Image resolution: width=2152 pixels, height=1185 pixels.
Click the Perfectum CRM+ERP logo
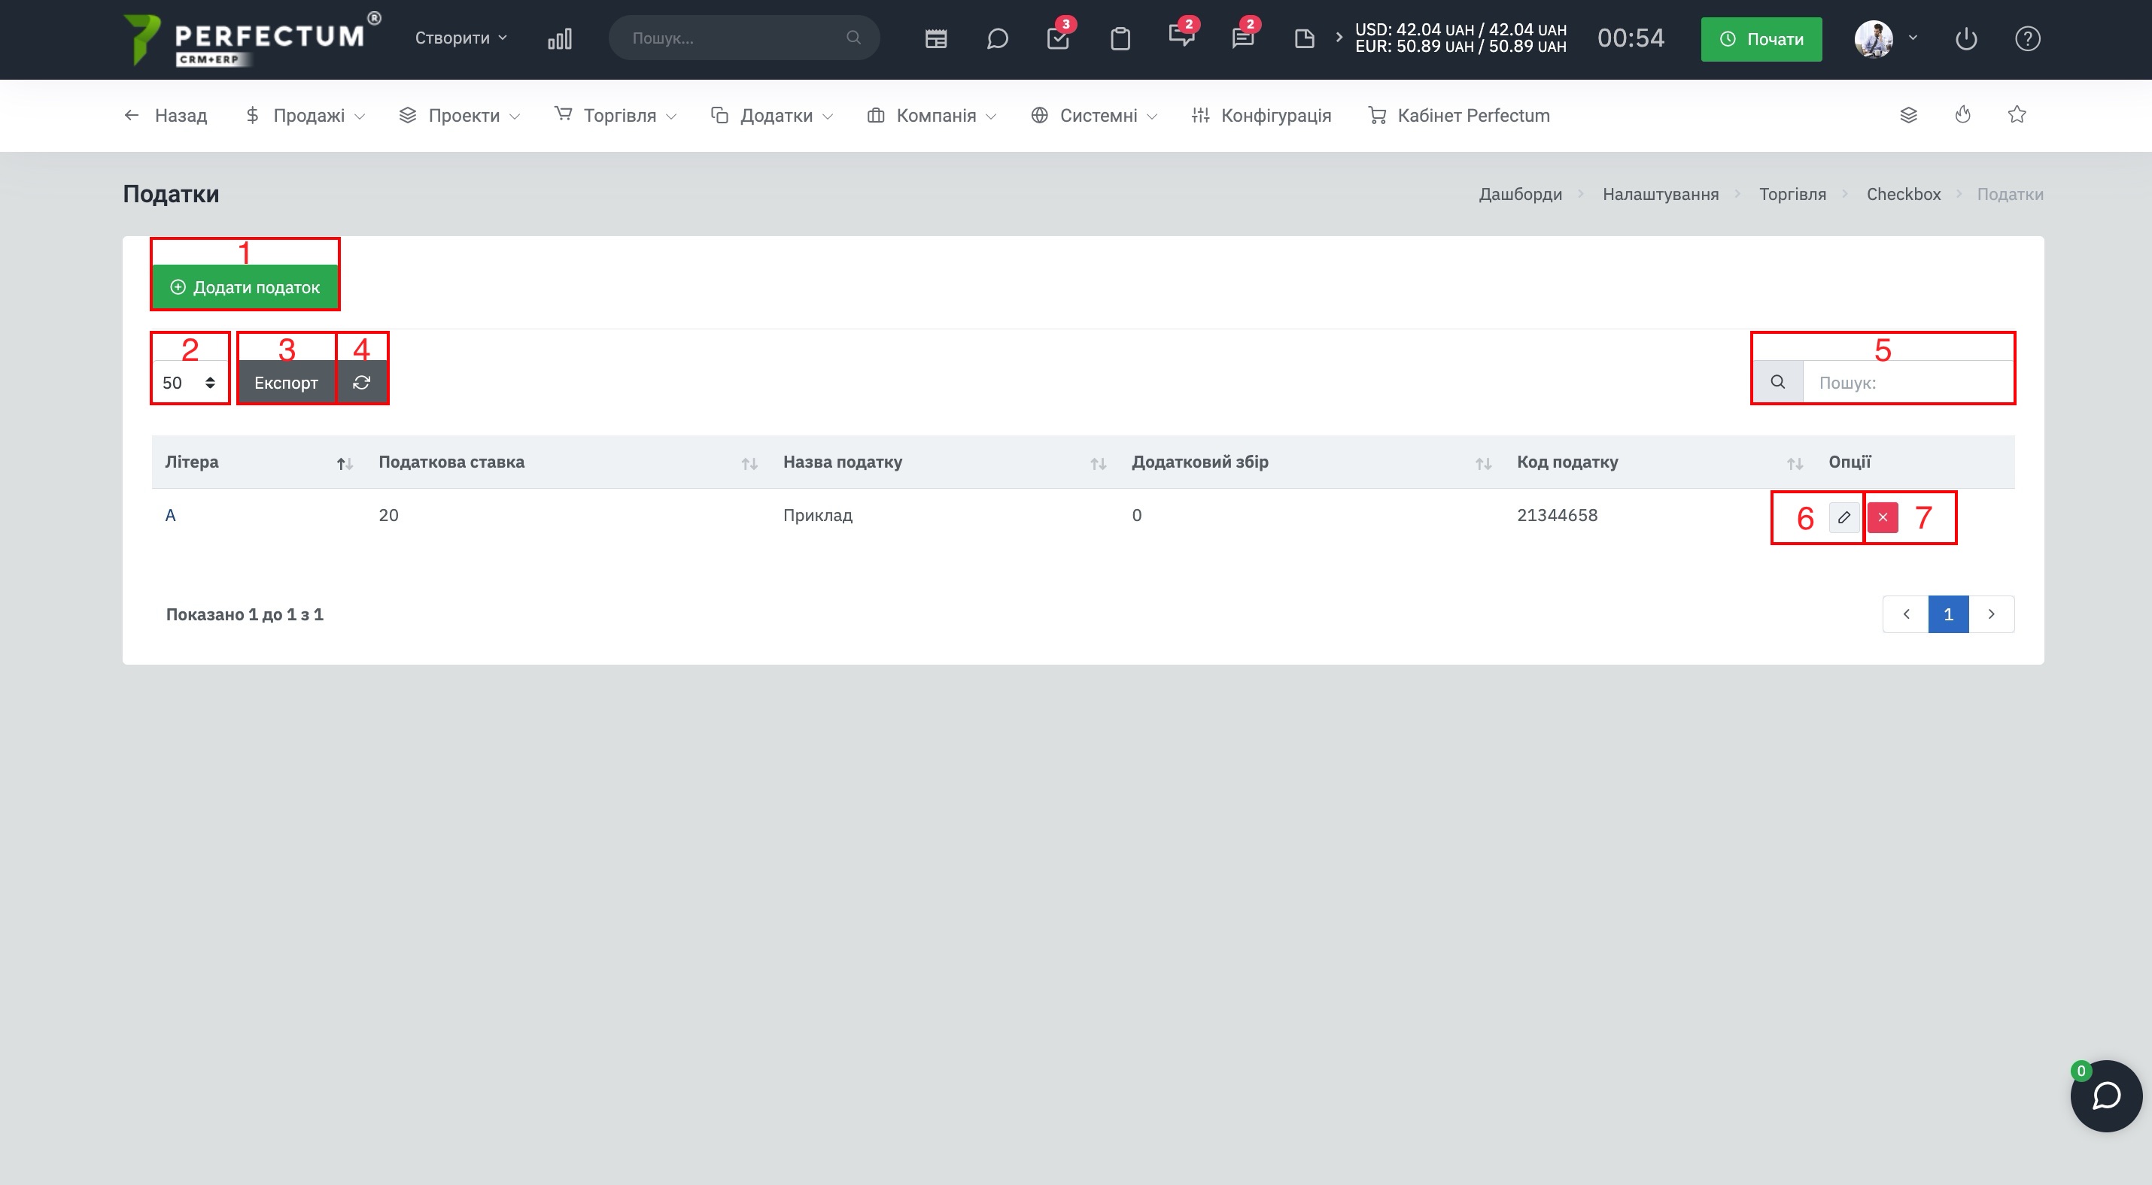252,39
